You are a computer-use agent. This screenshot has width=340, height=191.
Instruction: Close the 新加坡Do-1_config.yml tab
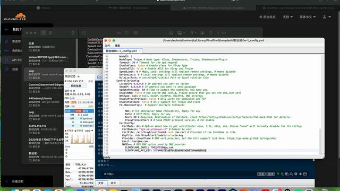coord(140,51)
